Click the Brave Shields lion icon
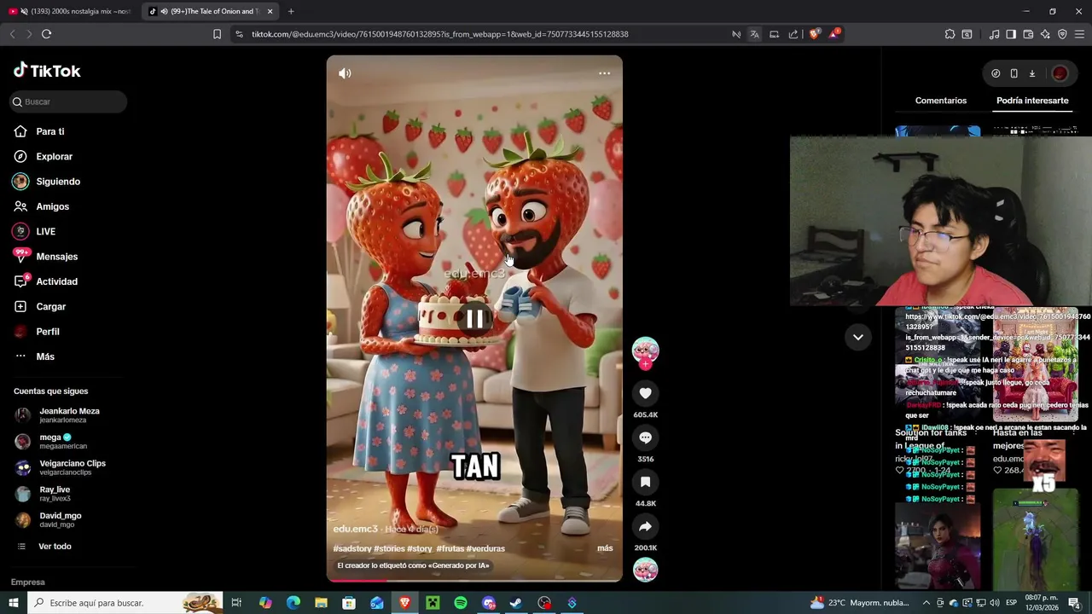 tap(814, 34)
